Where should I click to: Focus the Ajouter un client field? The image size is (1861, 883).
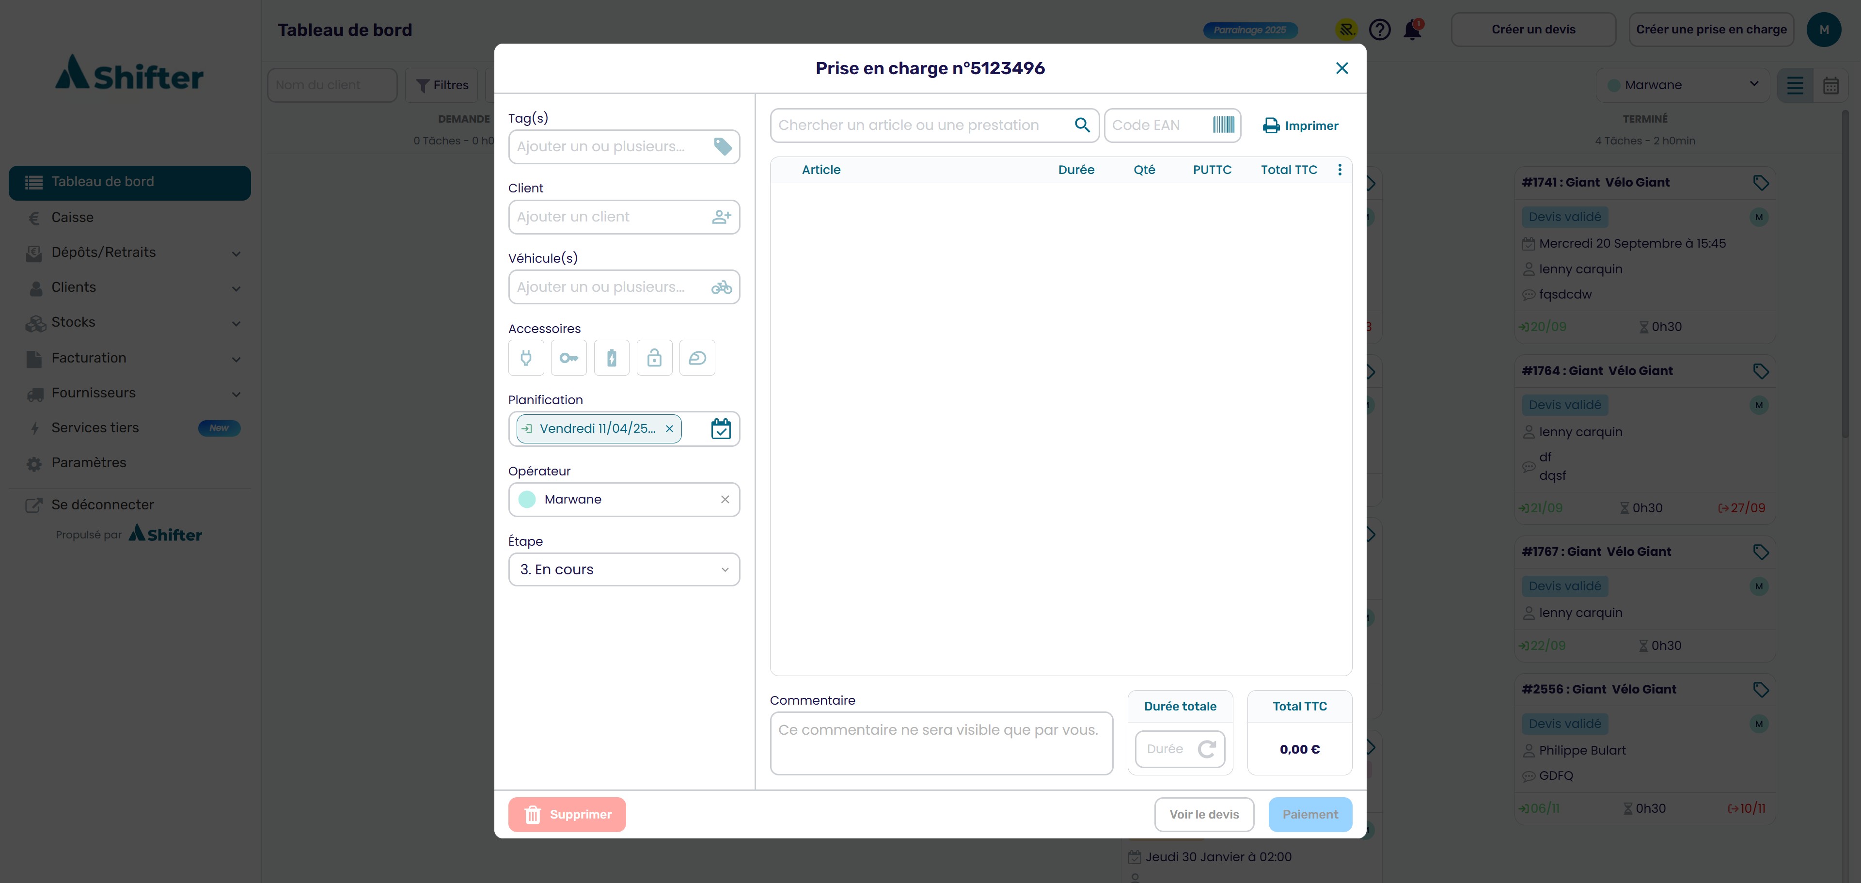pos(624,217)
